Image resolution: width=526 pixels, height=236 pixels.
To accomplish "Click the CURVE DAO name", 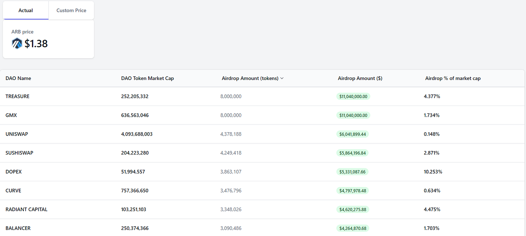I will pyautogui.click(x=13, y=191).
